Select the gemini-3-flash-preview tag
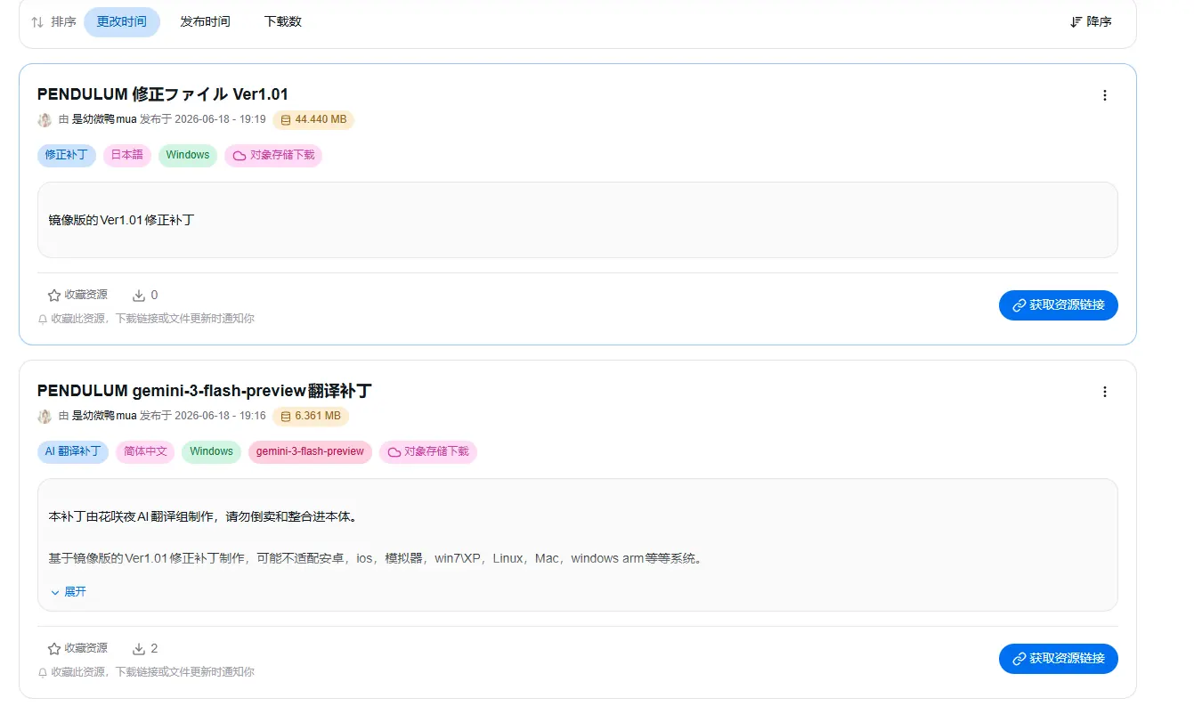Screen dimensions: 1194x714 click(x=310, y=451)
